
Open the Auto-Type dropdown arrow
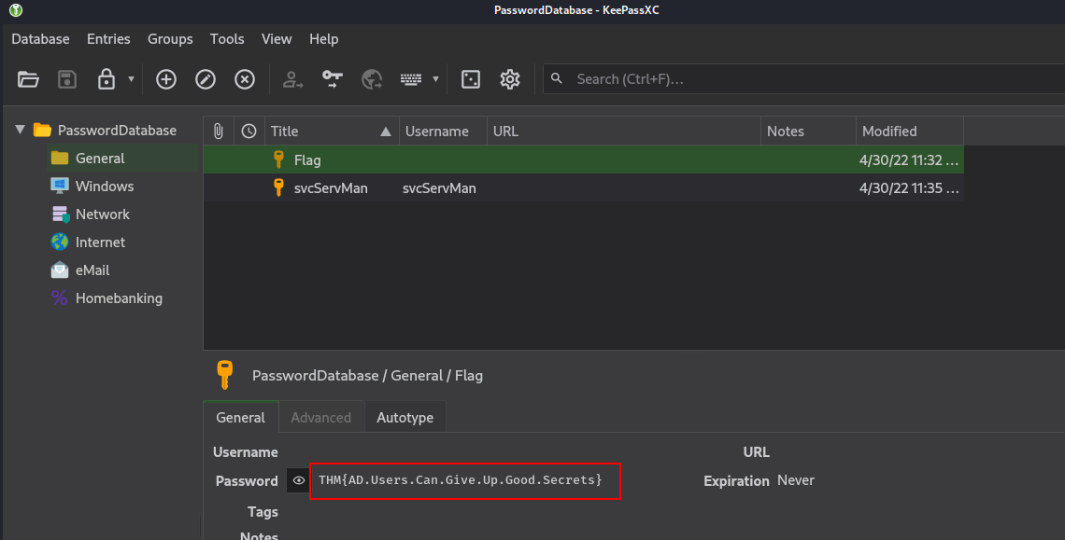click(435, 79)
